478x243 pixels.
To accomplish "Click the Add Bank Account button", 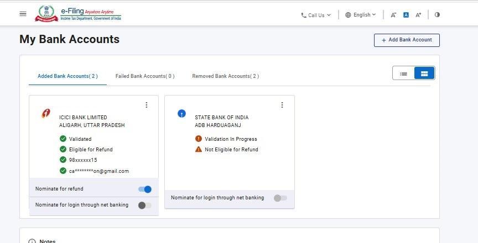I will click(x=407, y=40).
